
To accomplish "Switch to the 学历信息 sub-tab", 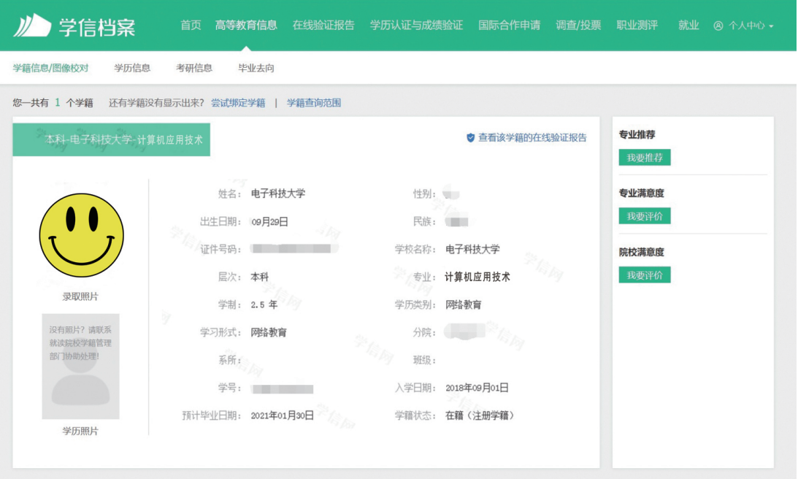I will pos(132,68).
